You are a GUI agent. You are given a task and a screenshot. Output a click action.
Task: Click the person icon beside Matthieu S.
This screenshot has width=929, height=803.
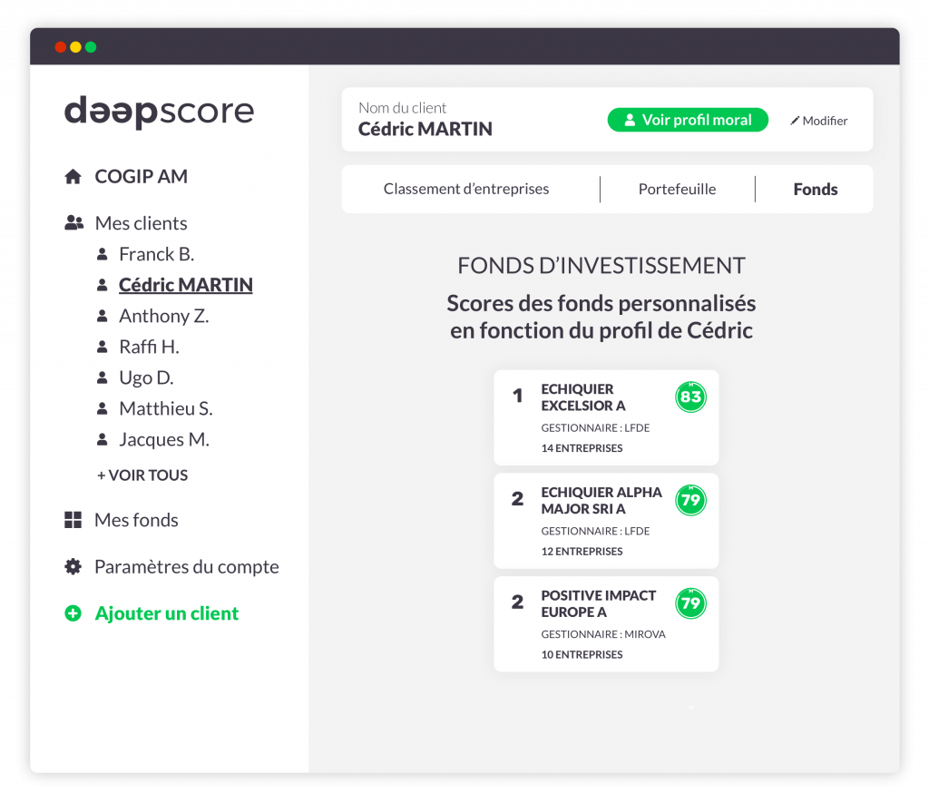tap(102, 408)
